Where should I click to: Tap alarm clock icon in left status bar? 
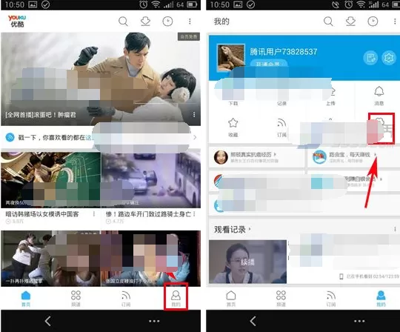pos(144,4)
